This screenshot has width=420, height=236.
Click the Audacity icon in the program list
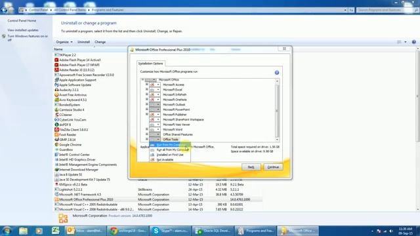pyautogui.click(x=56, y=90)
